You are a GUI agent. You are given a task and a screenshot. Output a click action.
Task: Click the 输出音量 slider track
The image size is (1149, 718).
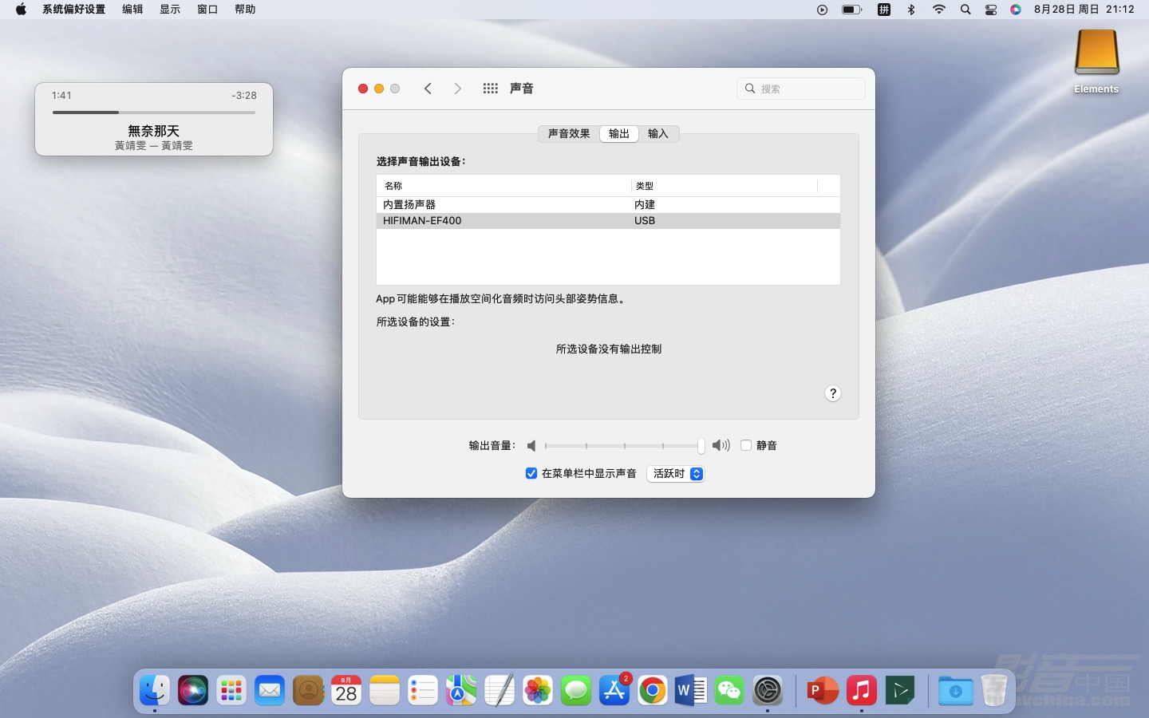[624, 446]
